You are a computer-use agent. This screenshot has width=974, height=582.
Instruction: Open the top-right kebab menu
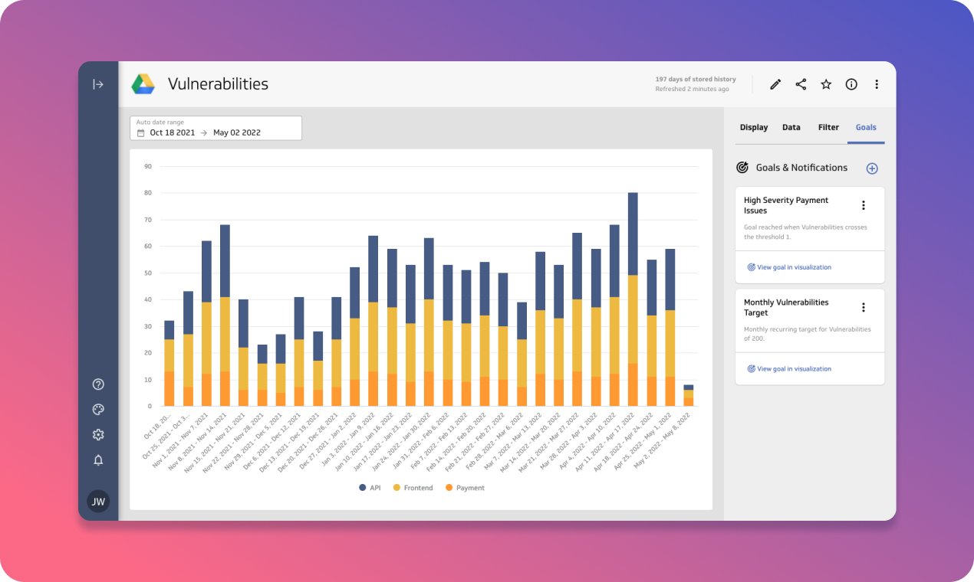(x=877, y=84)
